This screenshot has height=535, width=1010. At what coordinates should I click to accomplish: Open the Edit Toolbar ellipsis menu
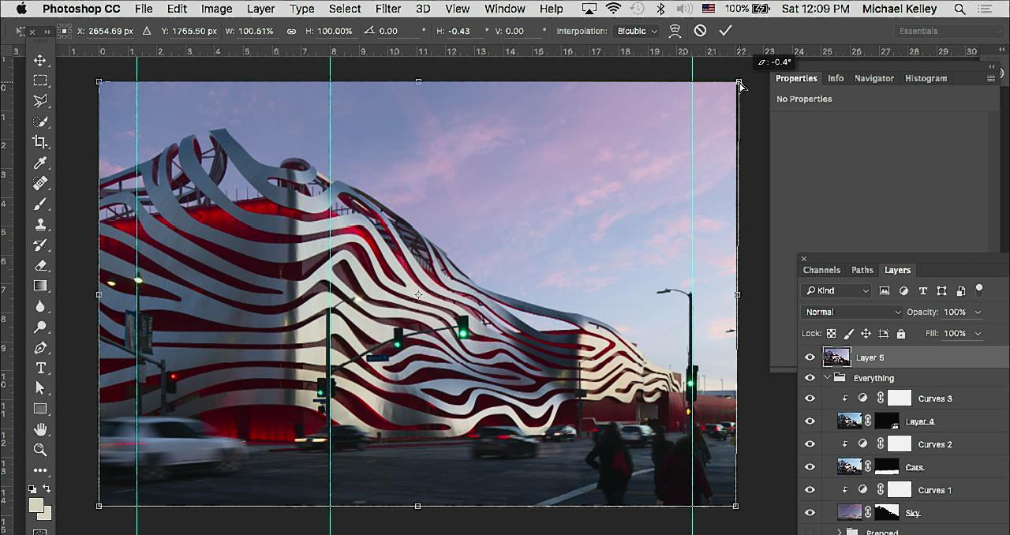(40, 470)
